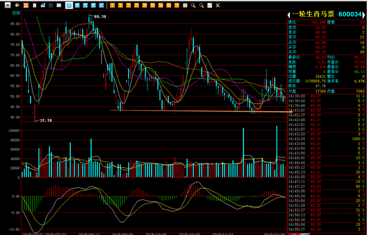Go to previous stock with left arrow
The width and height of the screenshot is (367, 235).
coord(289,15)
